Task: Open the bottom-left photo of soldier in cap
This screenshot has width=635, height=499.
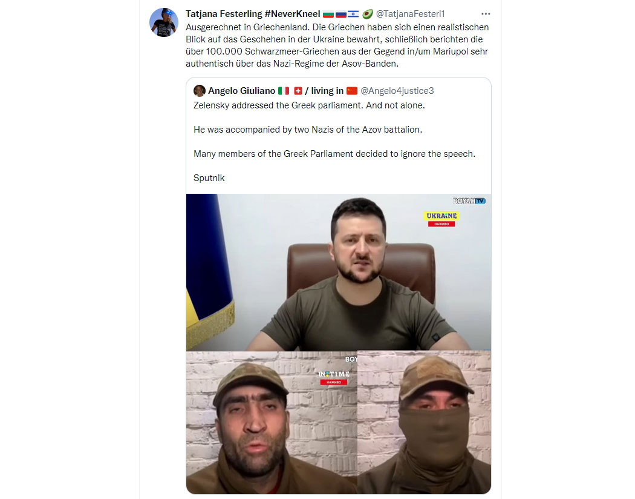Action: (272, 422)
